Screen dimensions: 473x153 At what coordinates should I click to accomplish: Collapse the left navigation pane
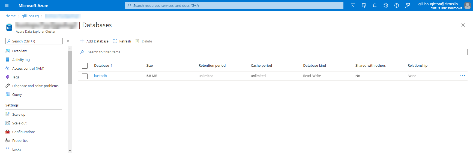[x=68, y=41]
